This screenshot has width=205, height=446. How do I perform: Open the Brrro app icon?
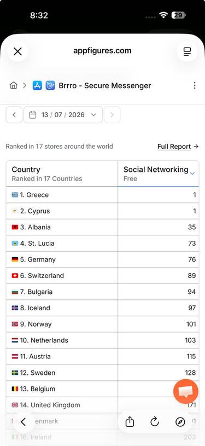(50, 85)
